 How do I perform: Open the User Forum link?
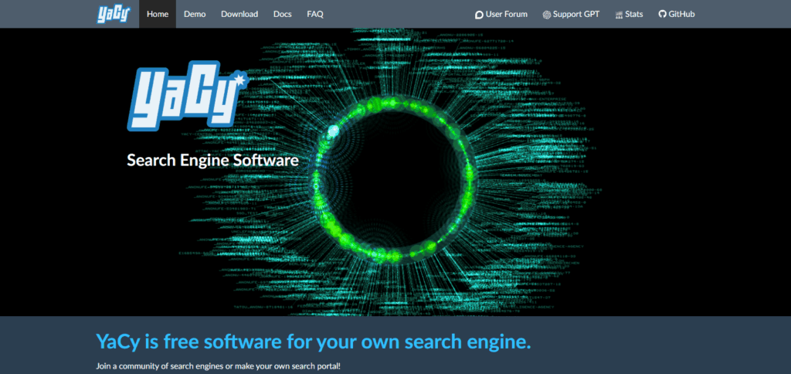501,14
